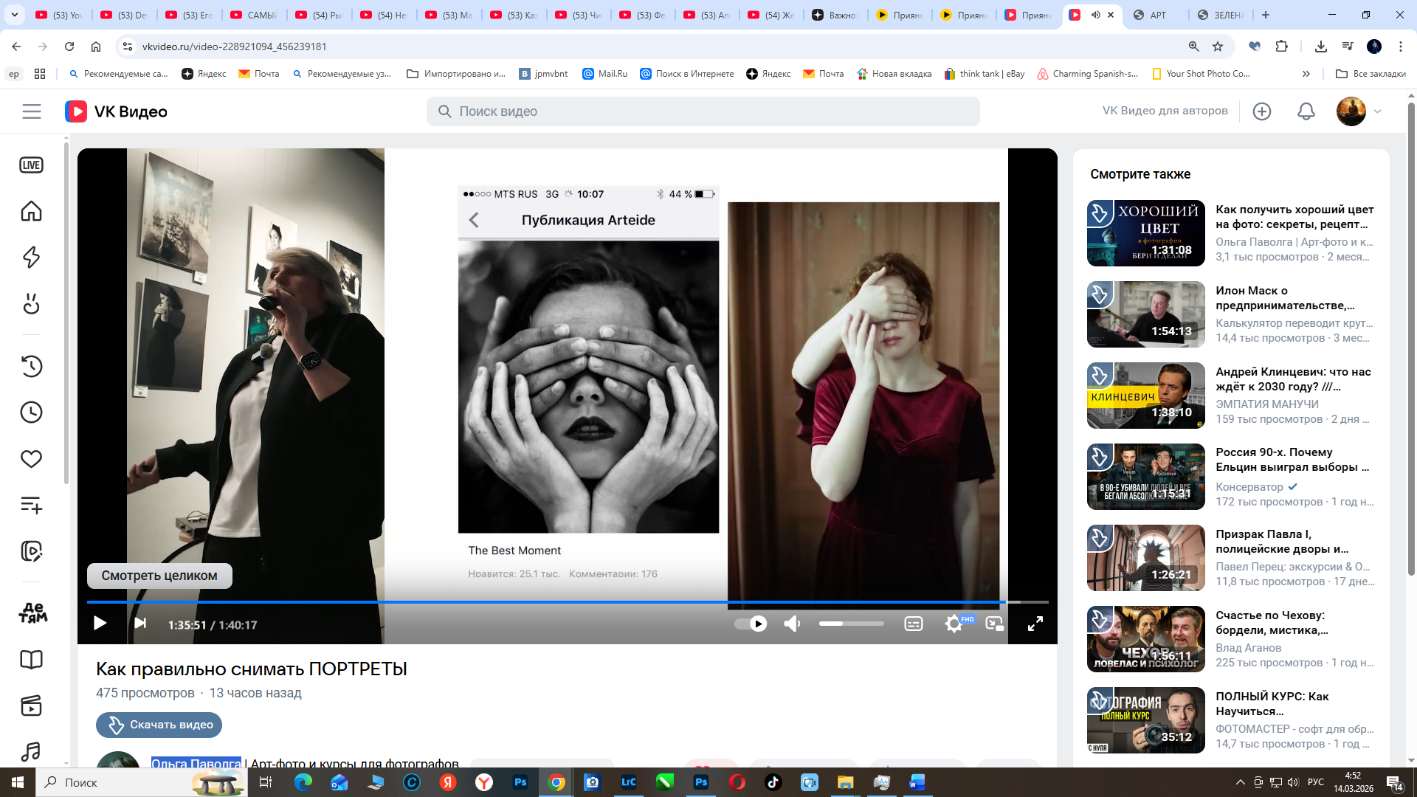Expand the profile avatar dropdown arrow

(x=1377, y=111)
